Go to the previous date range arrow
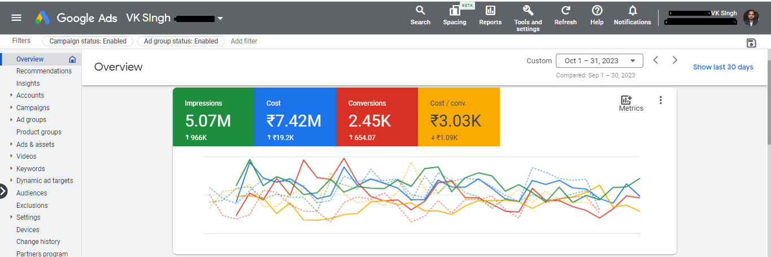 (x=656, y=60)
